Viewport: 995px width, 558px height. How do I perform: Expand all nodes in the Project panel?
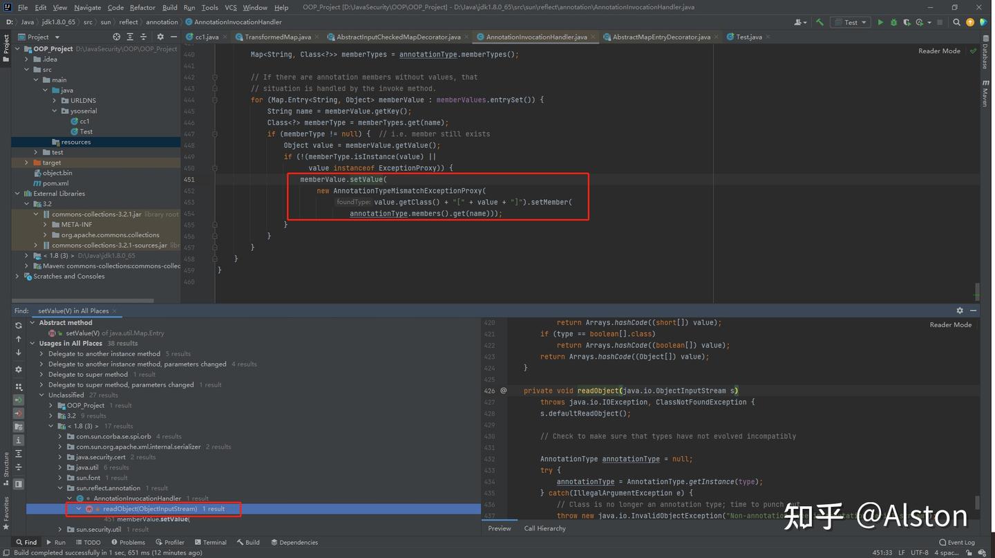pos(130,37)
